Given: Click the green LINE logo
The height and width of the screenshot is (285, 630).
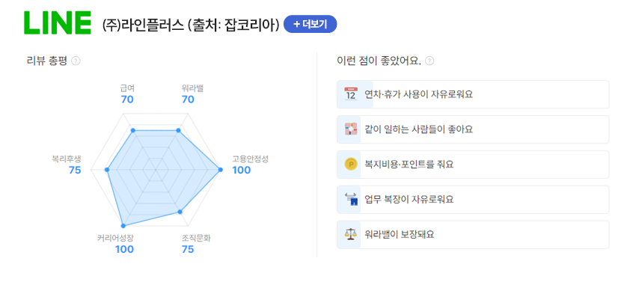Looking at the screenshot, I should point(58,22).
